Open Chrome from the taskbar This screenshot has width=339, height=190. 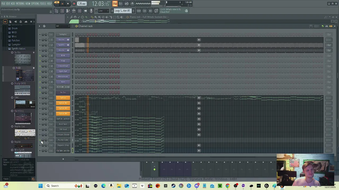(228, 186)
